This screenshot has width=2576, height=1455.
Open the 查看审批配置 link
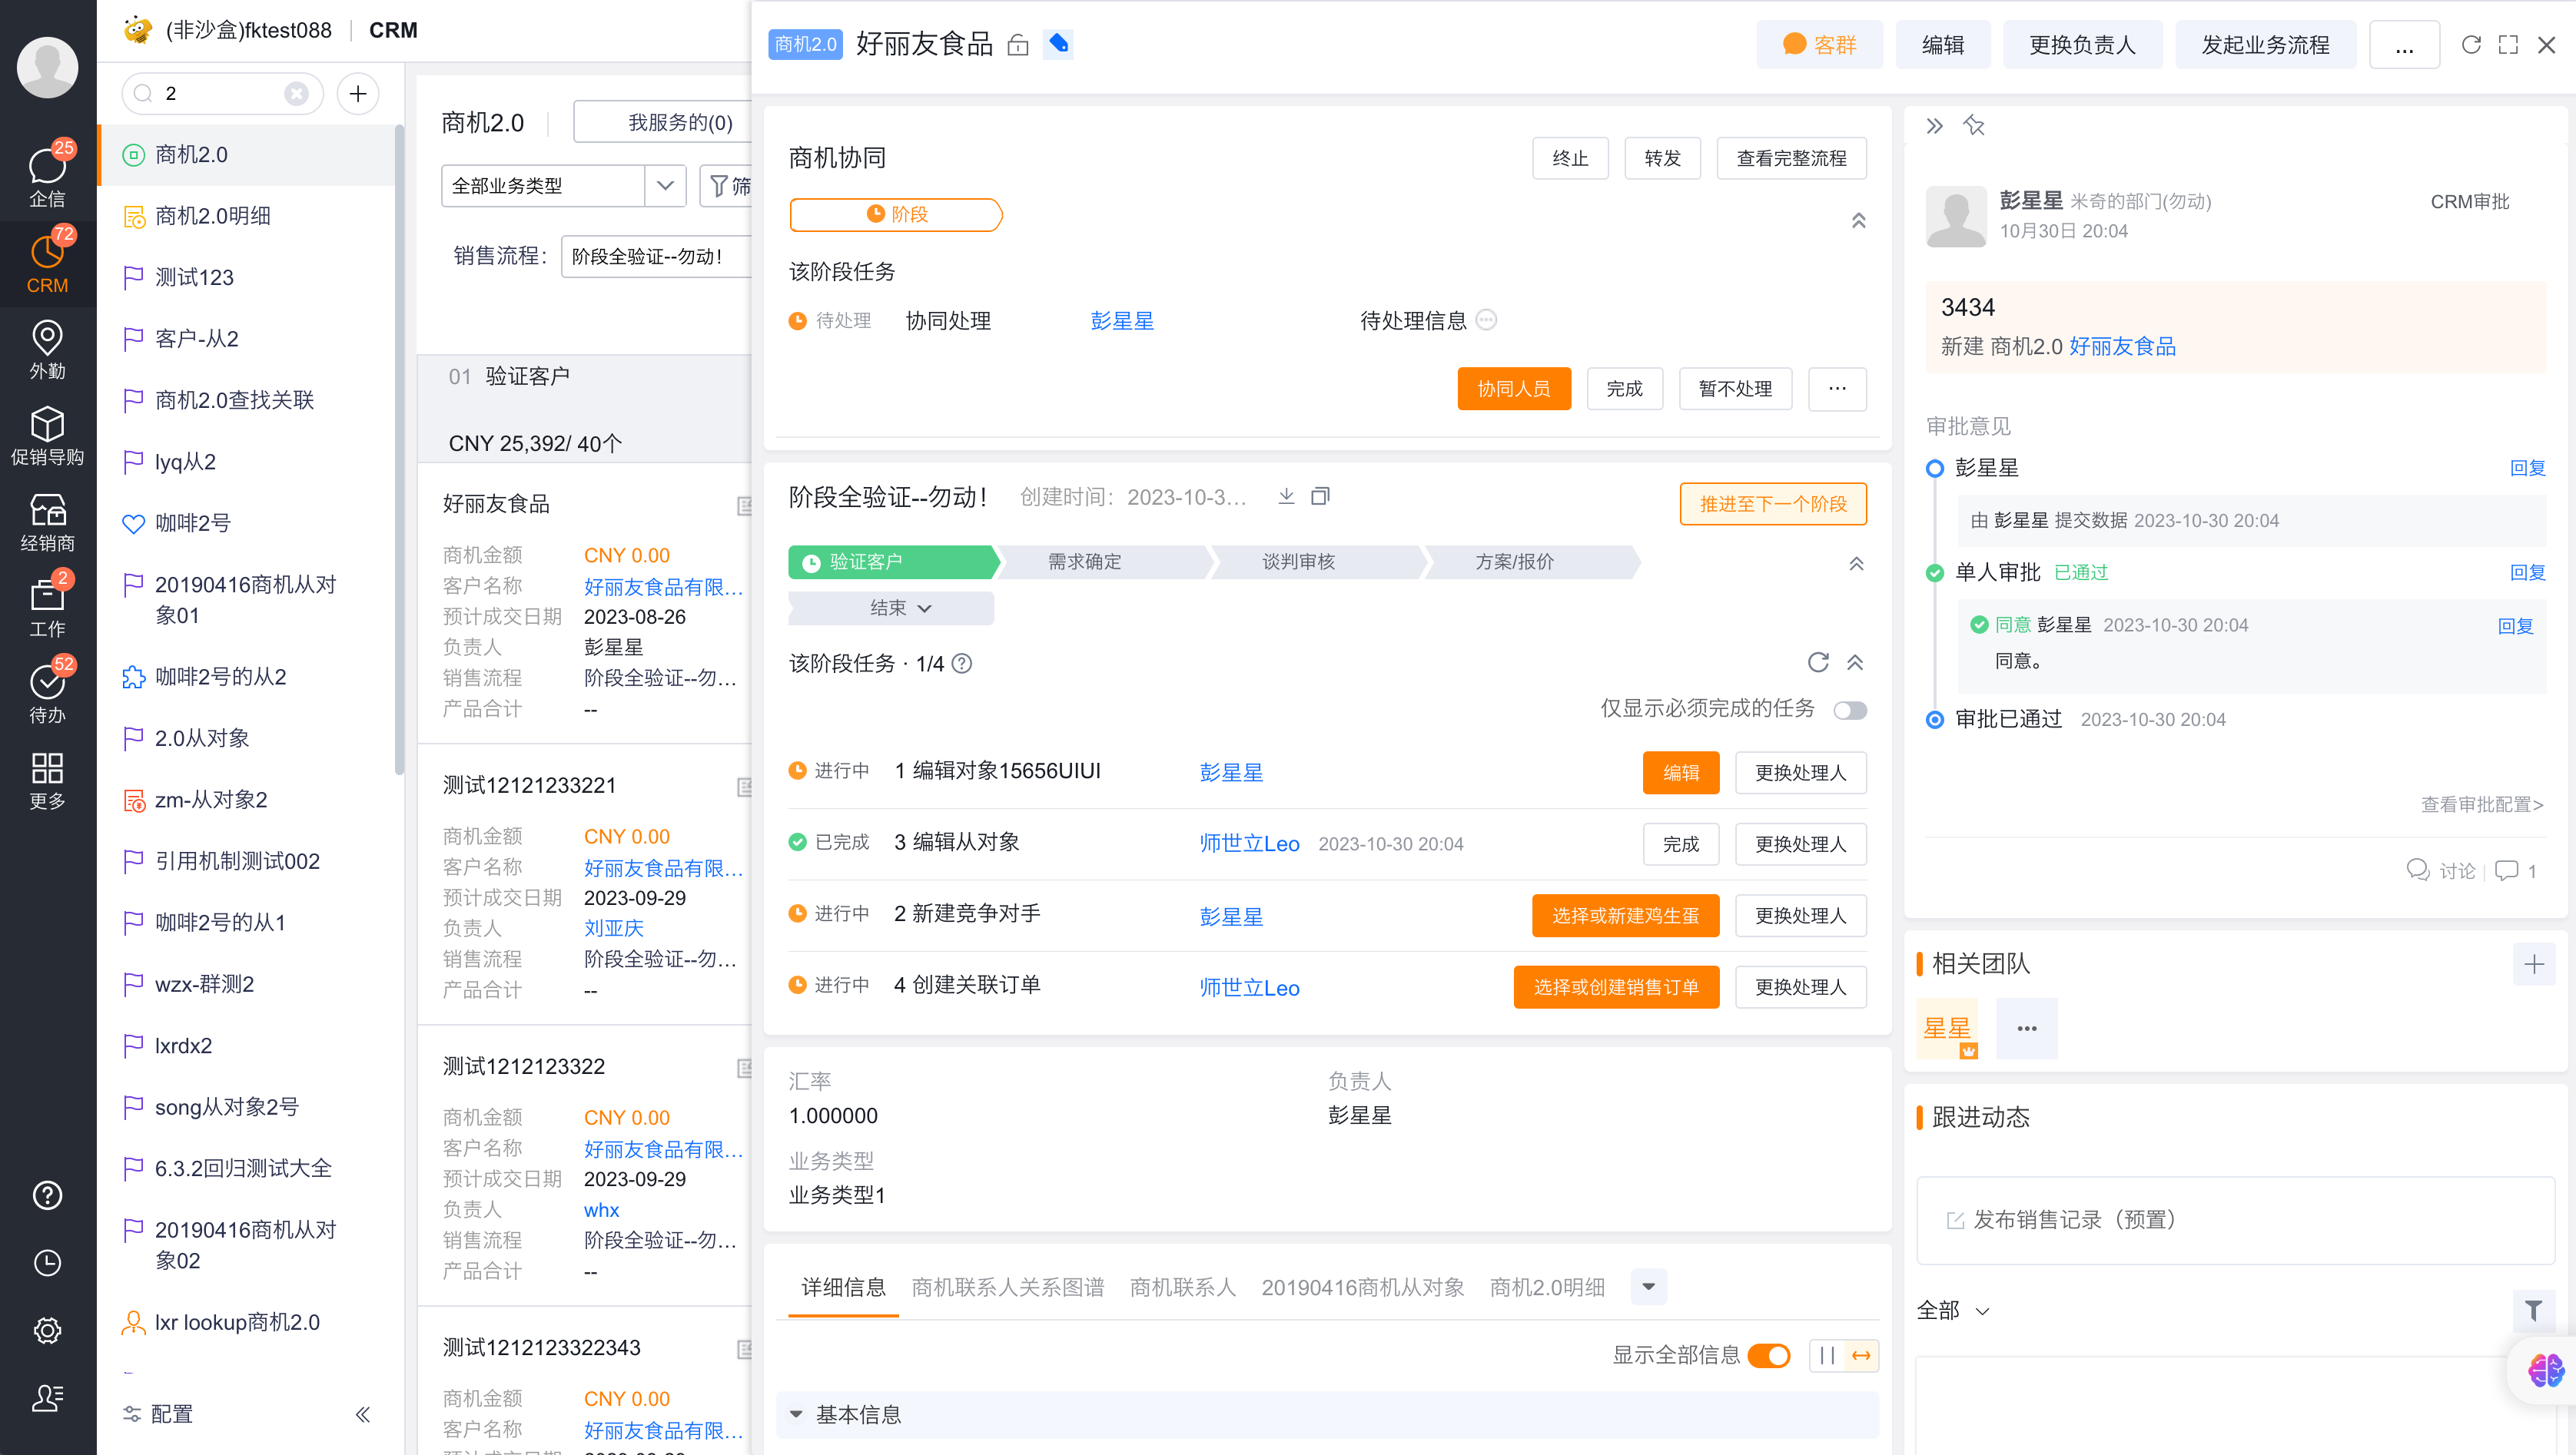tap(2481, 804)
